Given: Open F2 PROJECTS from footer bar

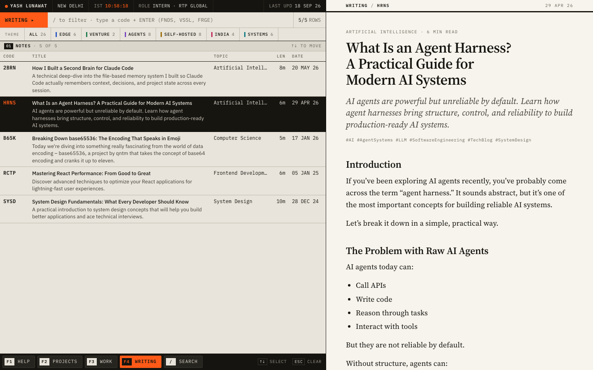Looking at the screenshot, I should pyautogui.click(x=60, y=362).
